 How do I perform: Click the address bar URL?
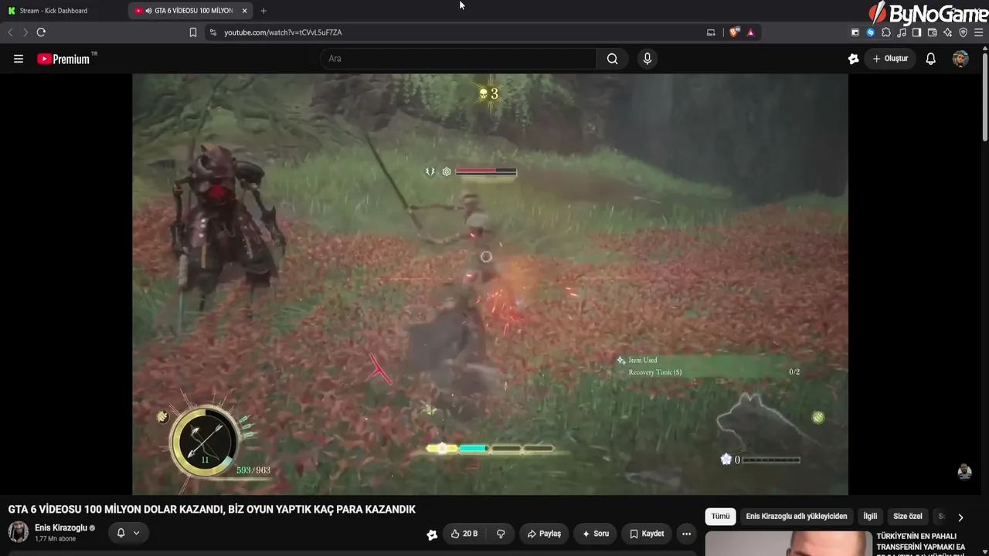(x=283, y=32)
